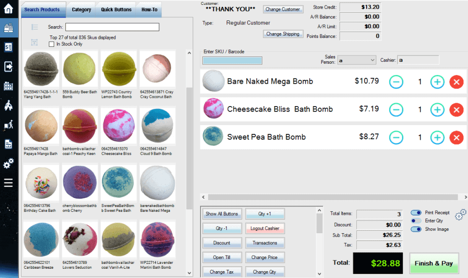Click the Finish & Pay button

434,263
